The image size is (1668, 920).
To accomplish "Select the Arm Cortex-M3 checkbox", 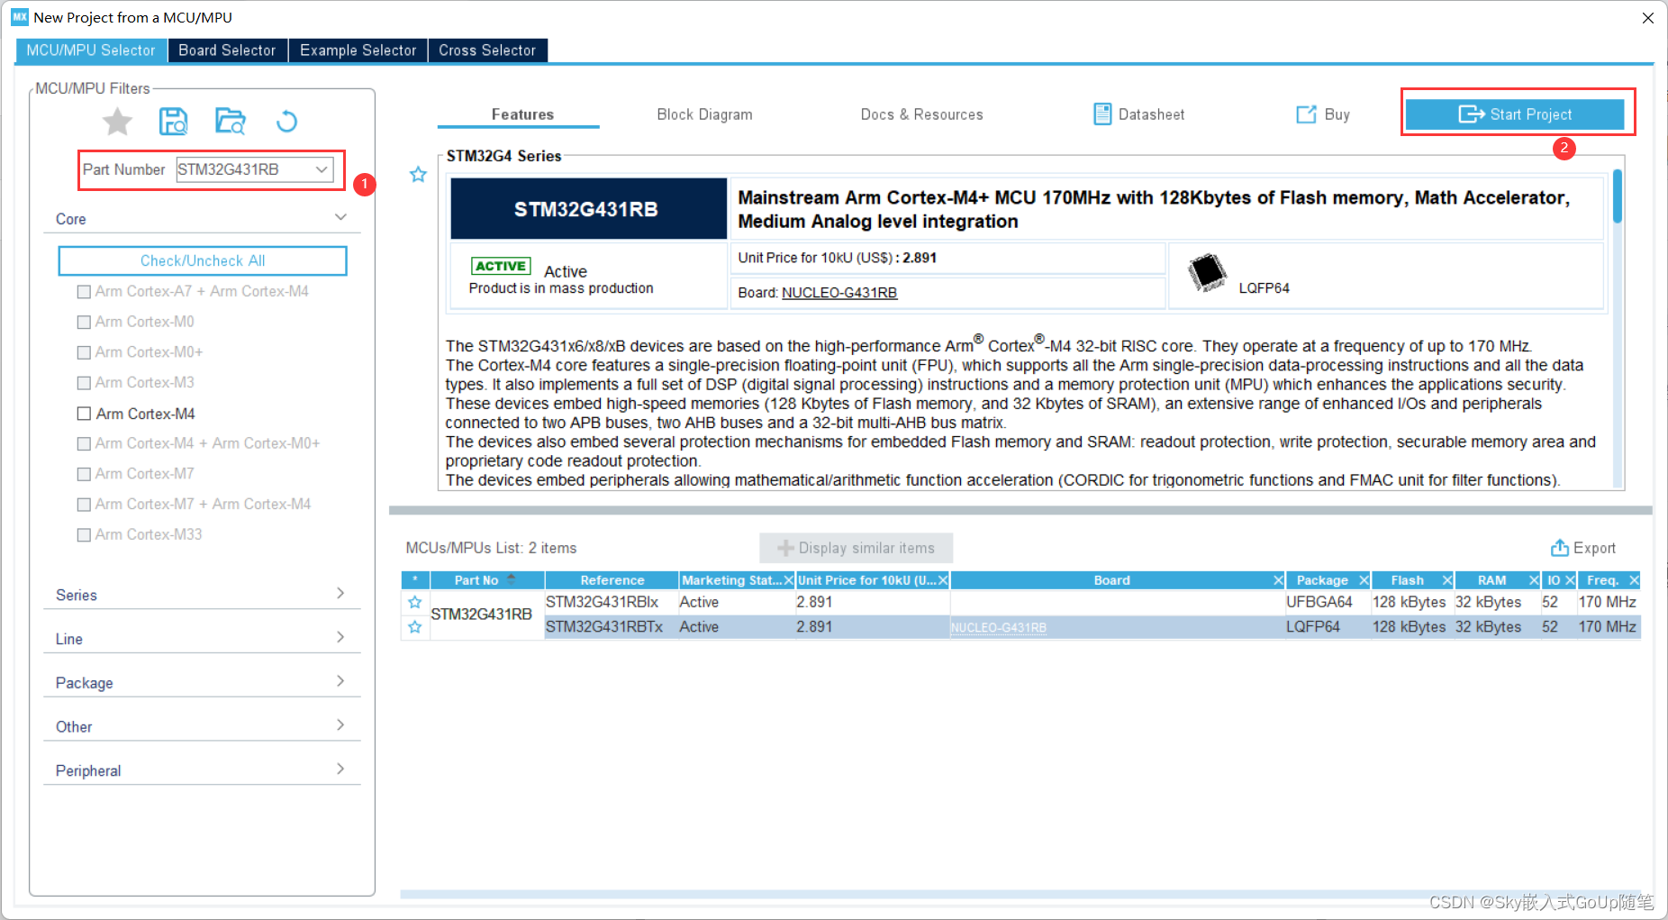I will [84, 383].
